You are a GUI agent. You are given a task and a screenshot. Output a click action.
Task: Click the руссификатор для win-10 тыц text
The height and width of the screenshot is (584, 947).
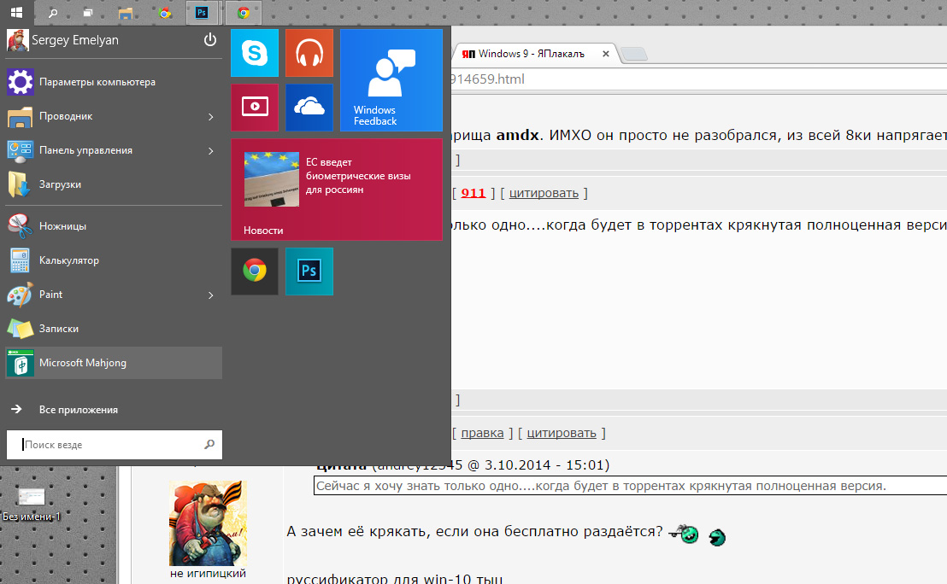[x=394, y=579]
